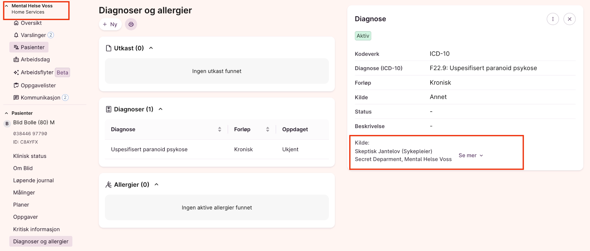
Task: Click the Kommunikasjon message icon
Action: coord(16,98)
